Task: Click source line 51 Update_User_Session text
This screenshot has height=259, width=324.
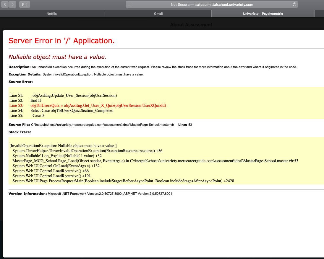Action: pyautogui.click(x=74, y=95)
